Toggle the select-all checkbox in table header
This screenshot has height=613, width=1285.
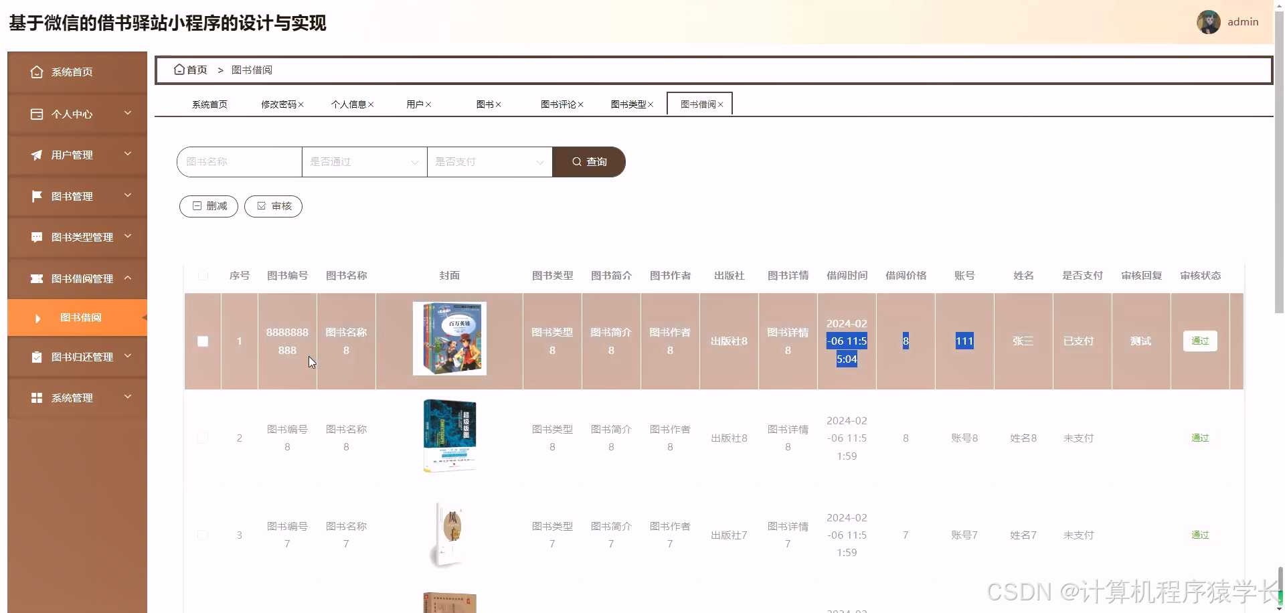click(x=203, y=276)
